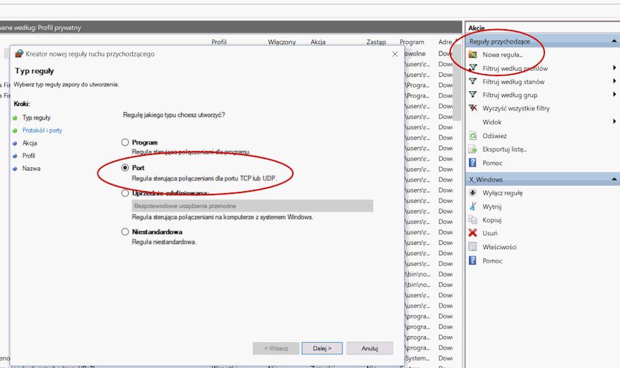The image size is (620, 368).
Task: Open Filtruj według stanów menu entry
Action: 513,82
